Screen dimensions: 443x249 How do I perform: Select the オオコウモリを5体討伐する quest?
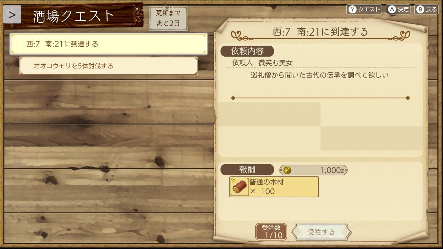109,66
